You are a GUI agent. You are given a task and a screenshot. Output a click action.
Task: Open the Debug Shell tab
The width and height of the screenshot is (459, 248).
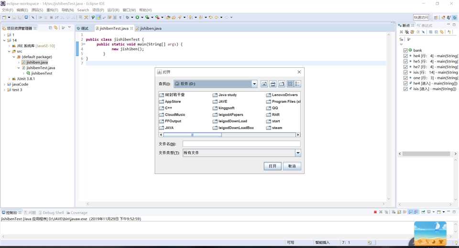pyautogui.click(x=51, y=213)
